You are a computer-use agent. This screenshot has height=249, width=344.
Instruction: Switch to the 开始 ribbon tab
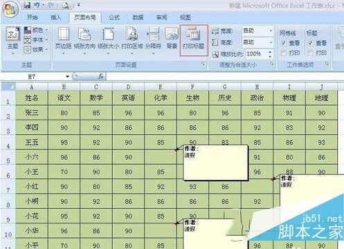tap(33, 17)
